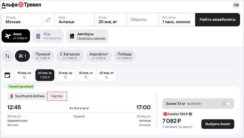Viewport: 244px width, 138px height.
Task: Open the sort order icon
Action: (x=7, y=56)
